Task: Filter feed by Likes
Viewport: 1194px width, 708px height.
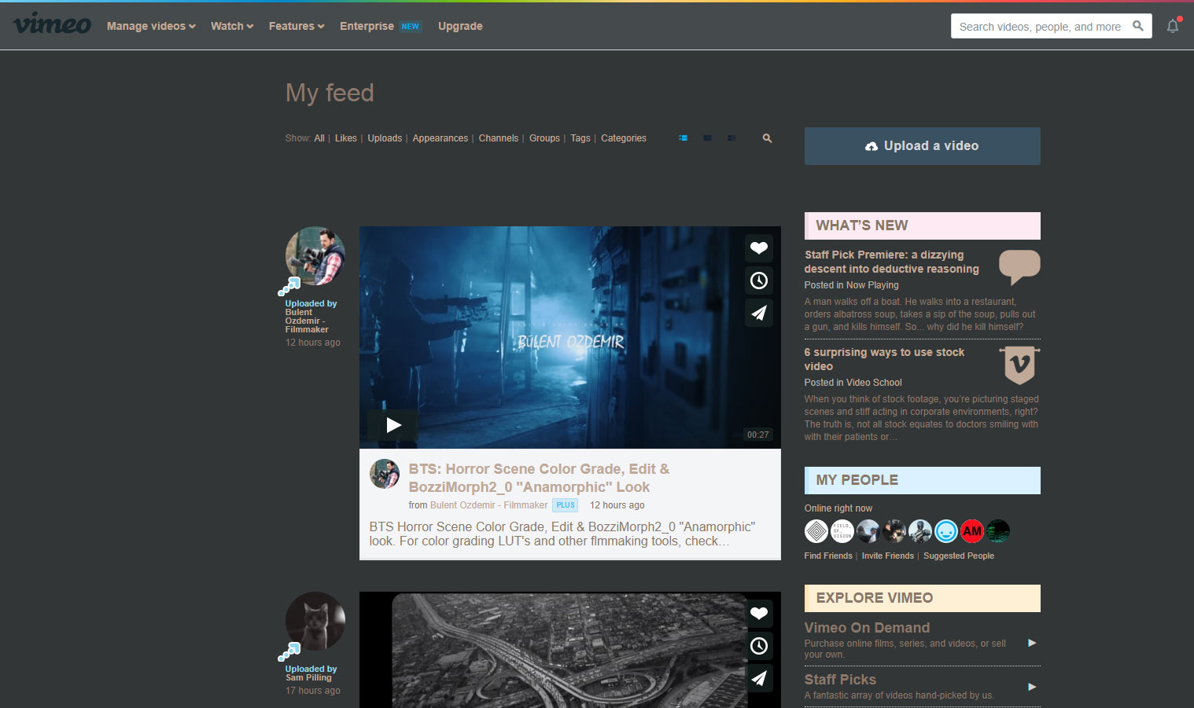Action: tap(345, 138)
